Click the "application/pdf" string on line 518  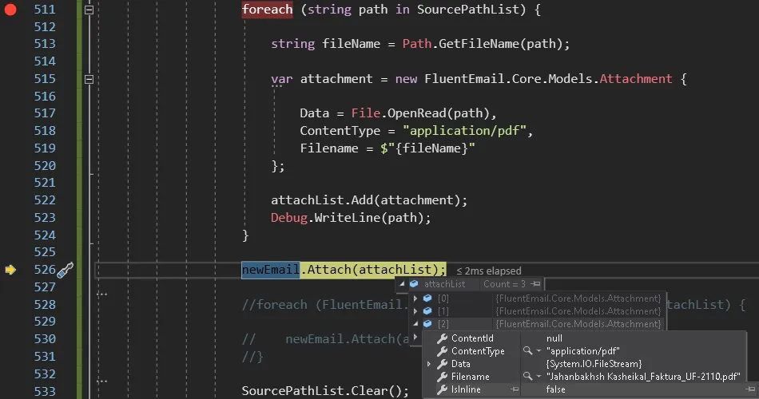click(x=464, y=131)
